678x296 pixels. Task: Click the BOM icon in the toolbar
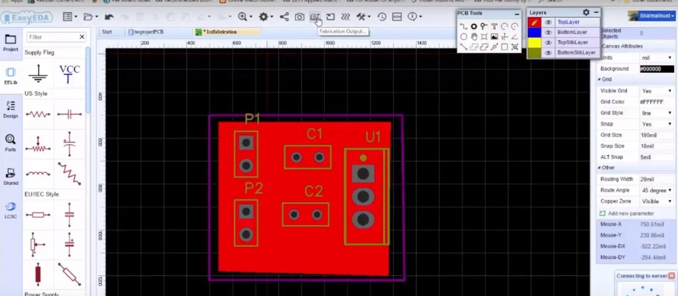396,17
